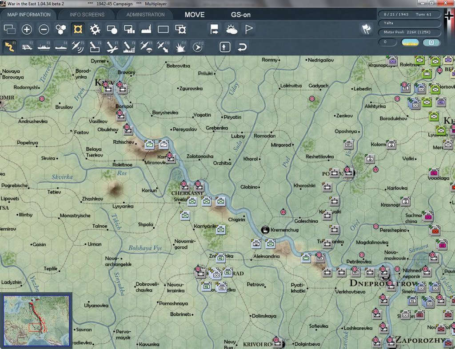The width and height of the screenshot is (455, 349).
Task: Select the F11 explosion mode icon
Action: pyautogui.click(x=180, y=47)
